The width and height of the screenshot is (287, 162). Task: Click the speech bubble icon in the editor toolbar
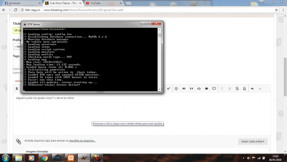coord(214,89)
